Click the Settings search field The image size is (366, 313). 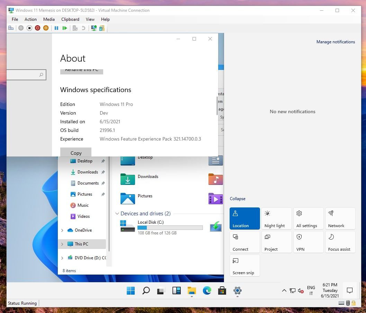(x=26, y=75)
